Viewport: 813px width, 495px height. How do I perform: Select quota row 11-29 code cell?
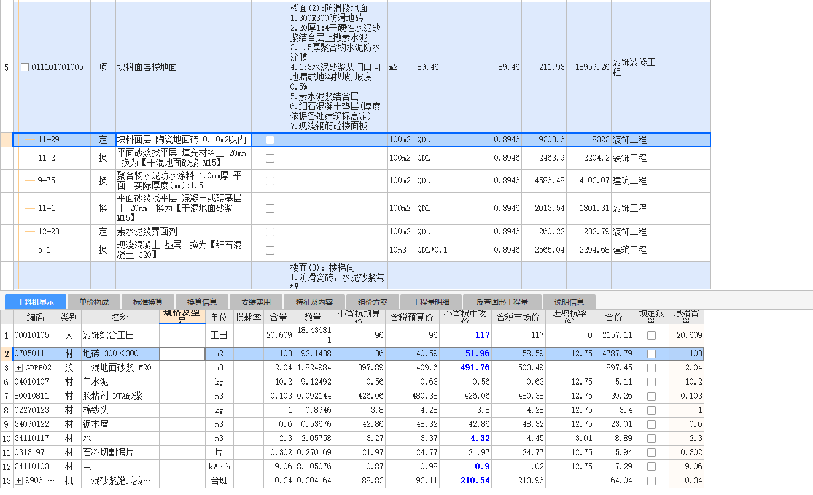[x=51, y=140]
